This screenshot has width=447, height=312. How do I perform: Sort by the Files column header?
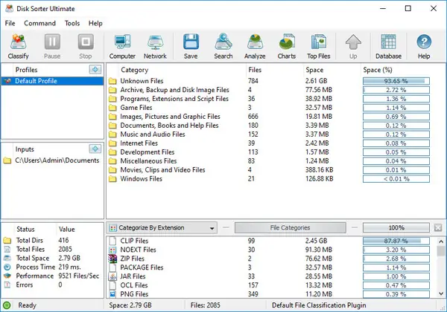274,70
